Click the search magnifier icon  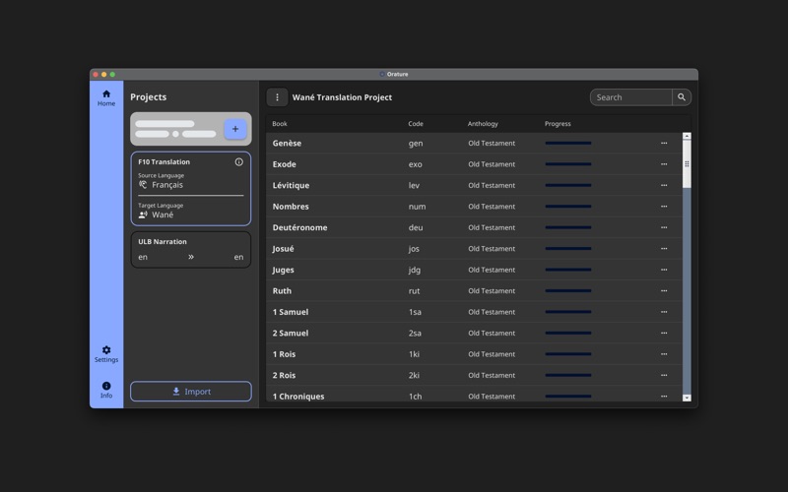click(x=682, y=97)
